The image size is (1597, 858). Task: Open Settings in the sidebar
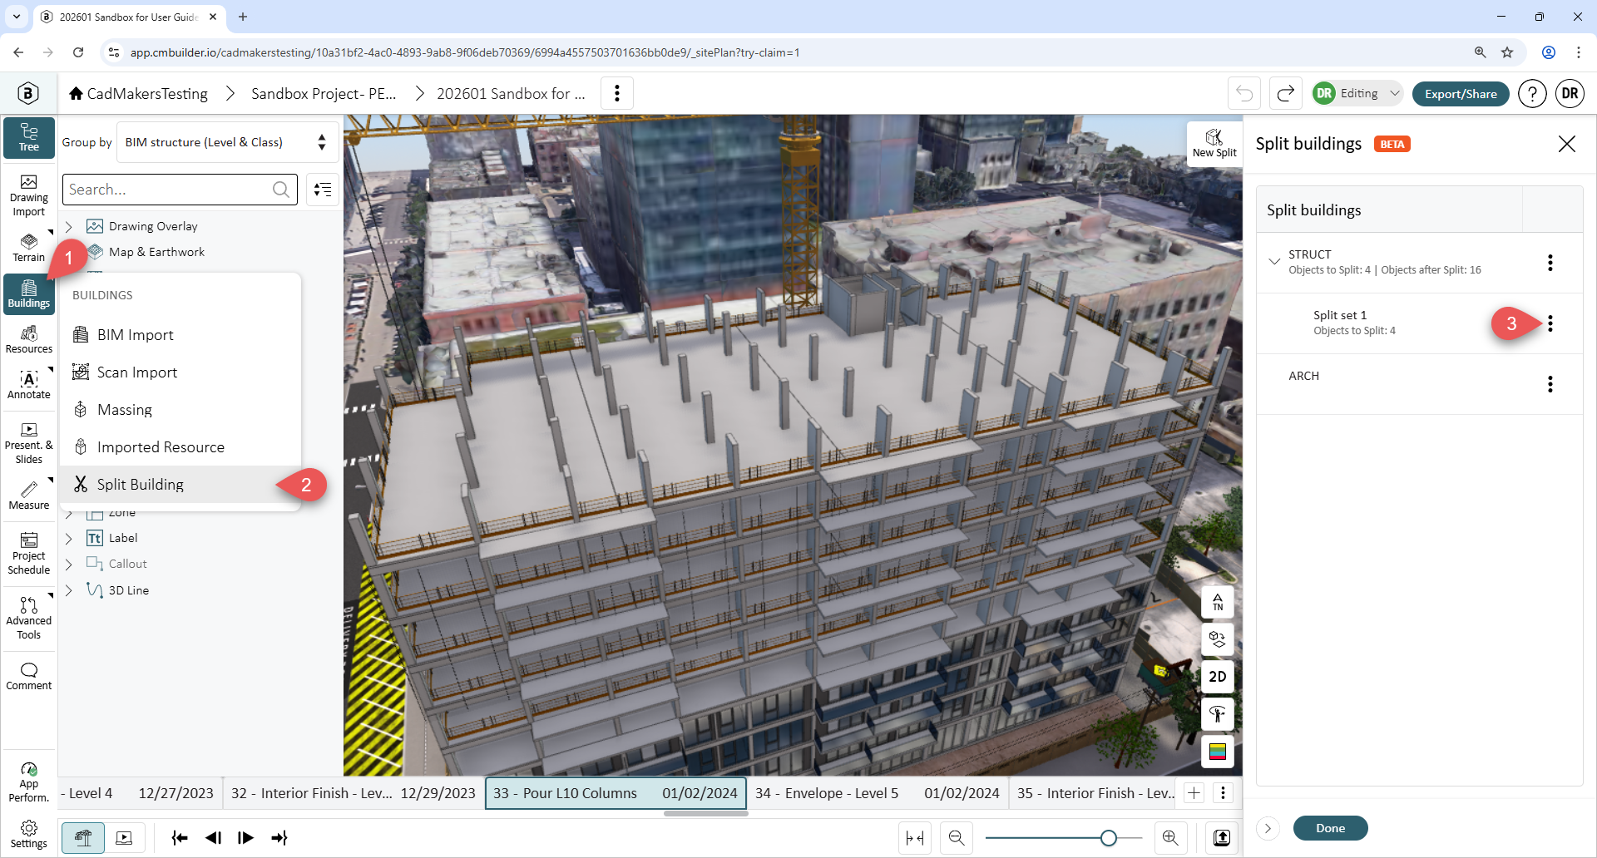click(x=29, y=834)
